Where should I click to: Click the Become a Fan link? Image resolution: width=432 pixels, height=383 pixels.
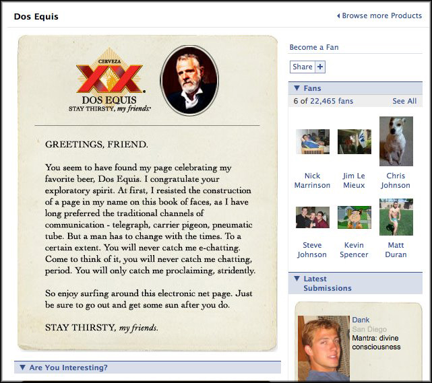(314, 47)
